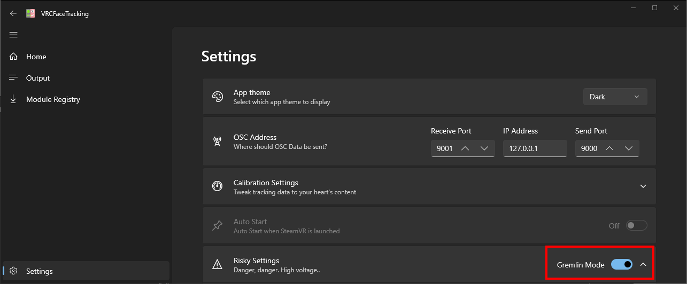Click the back arrow in title bar
This screenshot has height=284, width=687.
click(x=13, y=14)
